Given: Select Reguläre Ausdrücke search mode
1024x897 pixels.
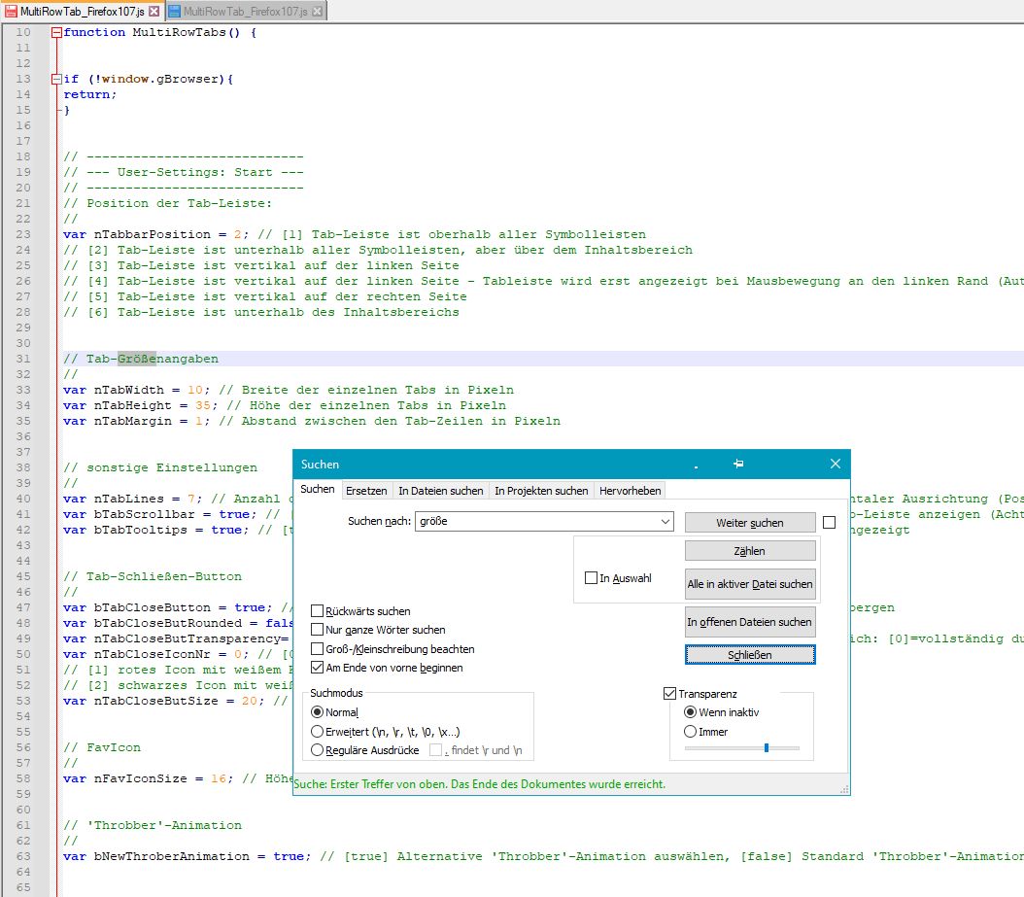Looking at the screenshot, I should (317, 750).
